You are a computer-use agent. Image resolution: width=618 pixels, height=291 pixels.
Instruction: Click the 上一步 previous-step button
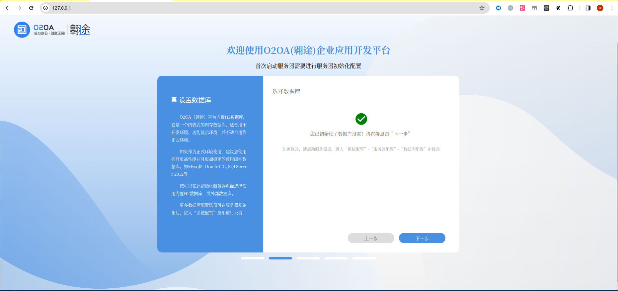point(371,238)
